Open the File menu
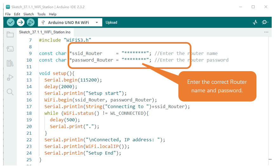Image resolution: width=279 pixels, height=166 pixels. click(x=8, y=14)
